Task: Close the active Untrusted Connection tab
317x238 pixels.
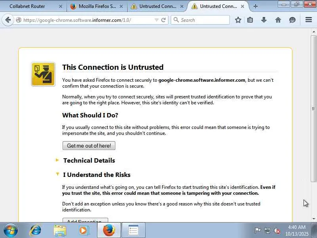Action: (243, 6)
